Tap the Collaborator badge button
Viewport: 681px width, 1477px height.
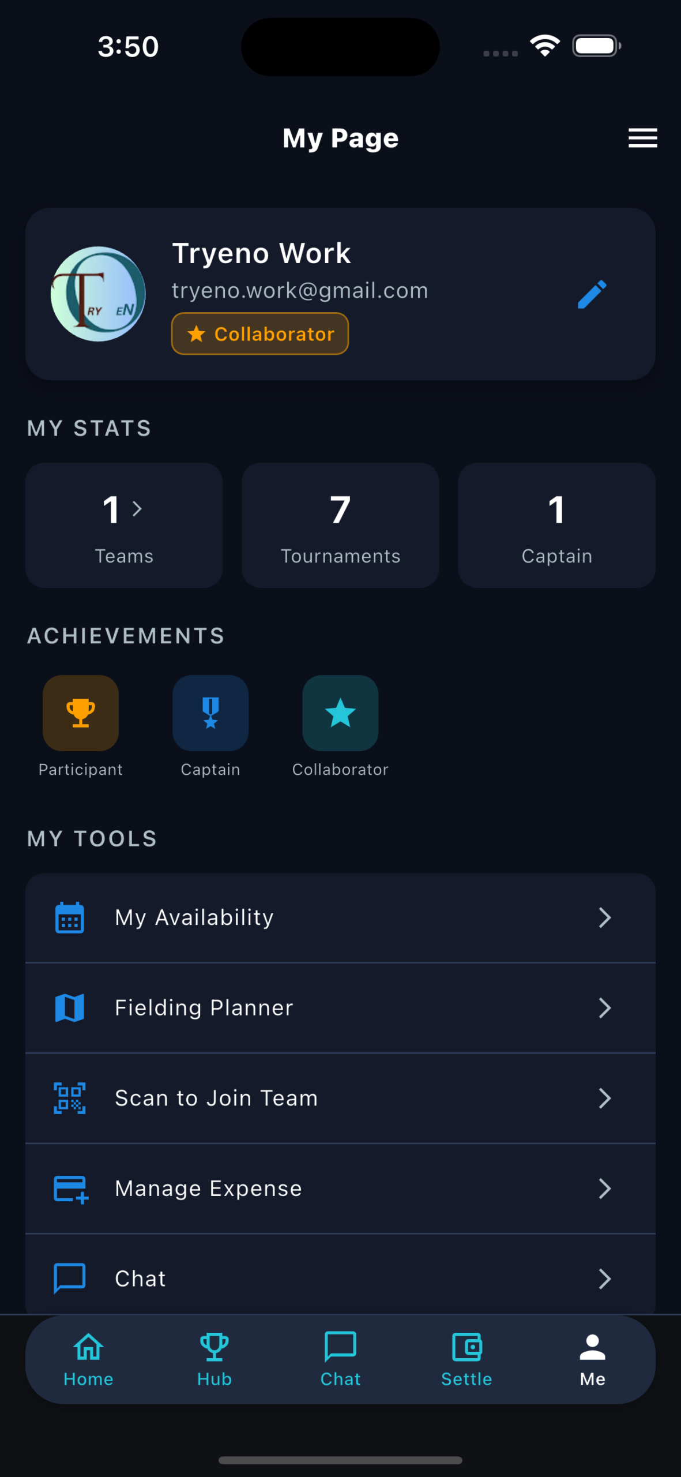(x=260, y=333)
